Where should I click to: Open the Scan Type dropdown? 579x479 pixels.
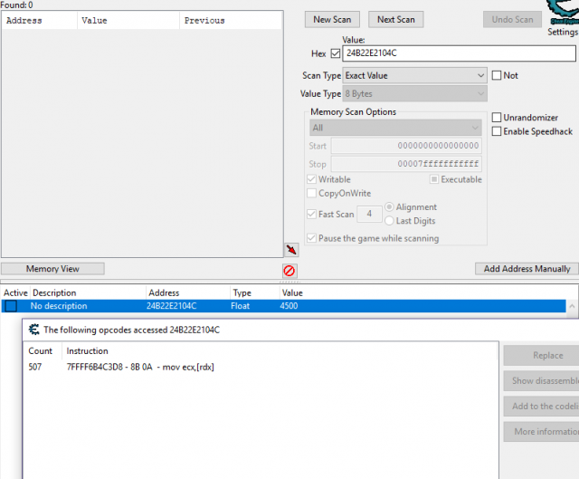(x=414, y=76)
